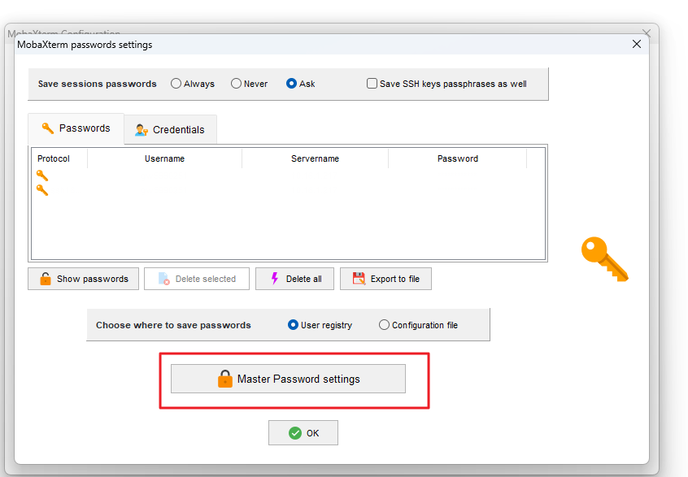Select the second key entry in the password list
This screenshot has width=688, height=477.
tap(42, 190)
